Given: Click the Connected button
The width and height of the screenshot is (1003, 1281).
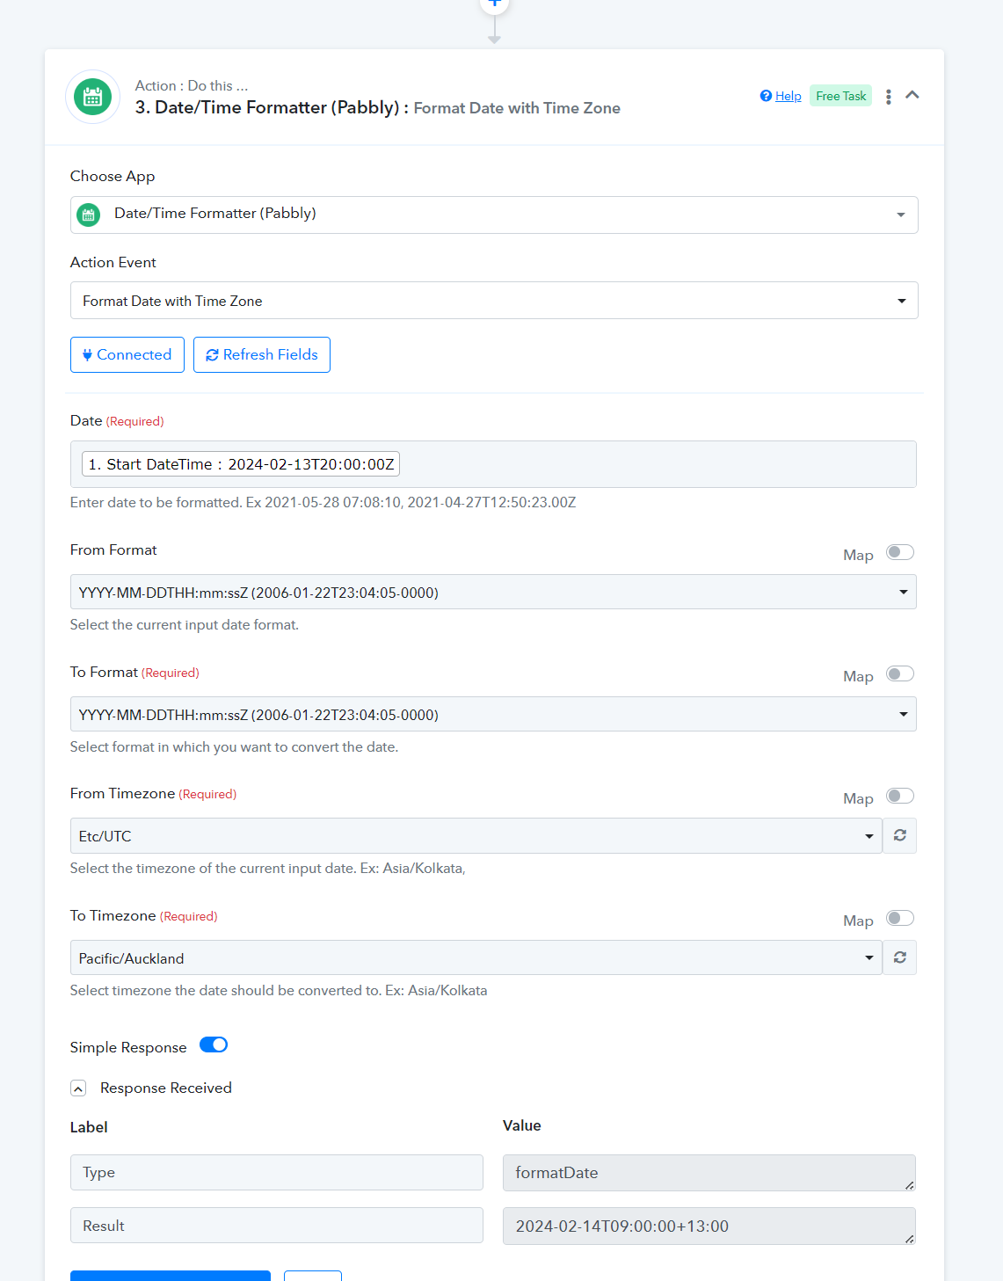Looking at the screenshot, I should (x=127, y=354).
